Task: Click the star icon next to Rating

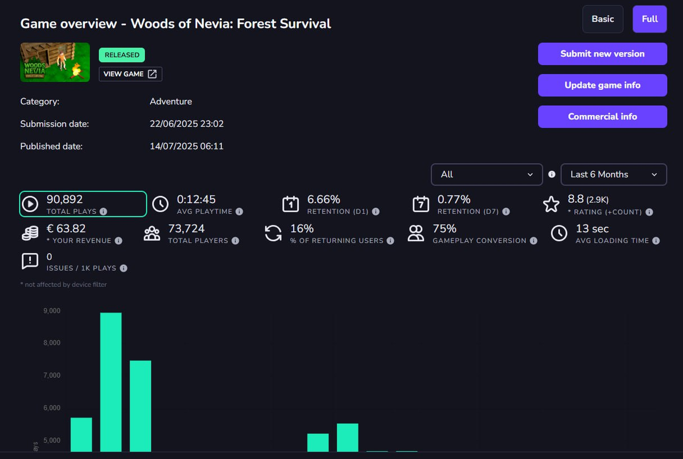Action: (551, 204)
